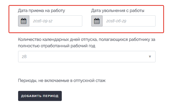Screen dimensions: 184x110
Task: Click the calendar icon for hire date
Action: point(24,21)
